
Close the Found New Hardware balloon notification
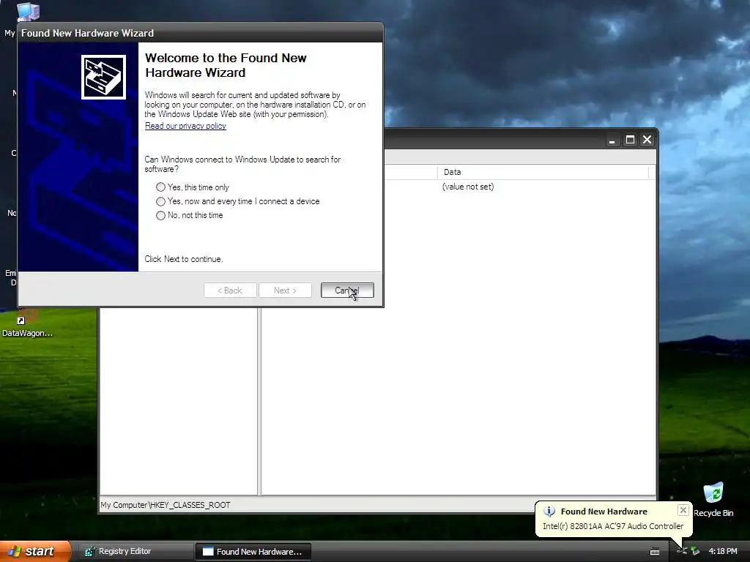(x=683, y=510)
